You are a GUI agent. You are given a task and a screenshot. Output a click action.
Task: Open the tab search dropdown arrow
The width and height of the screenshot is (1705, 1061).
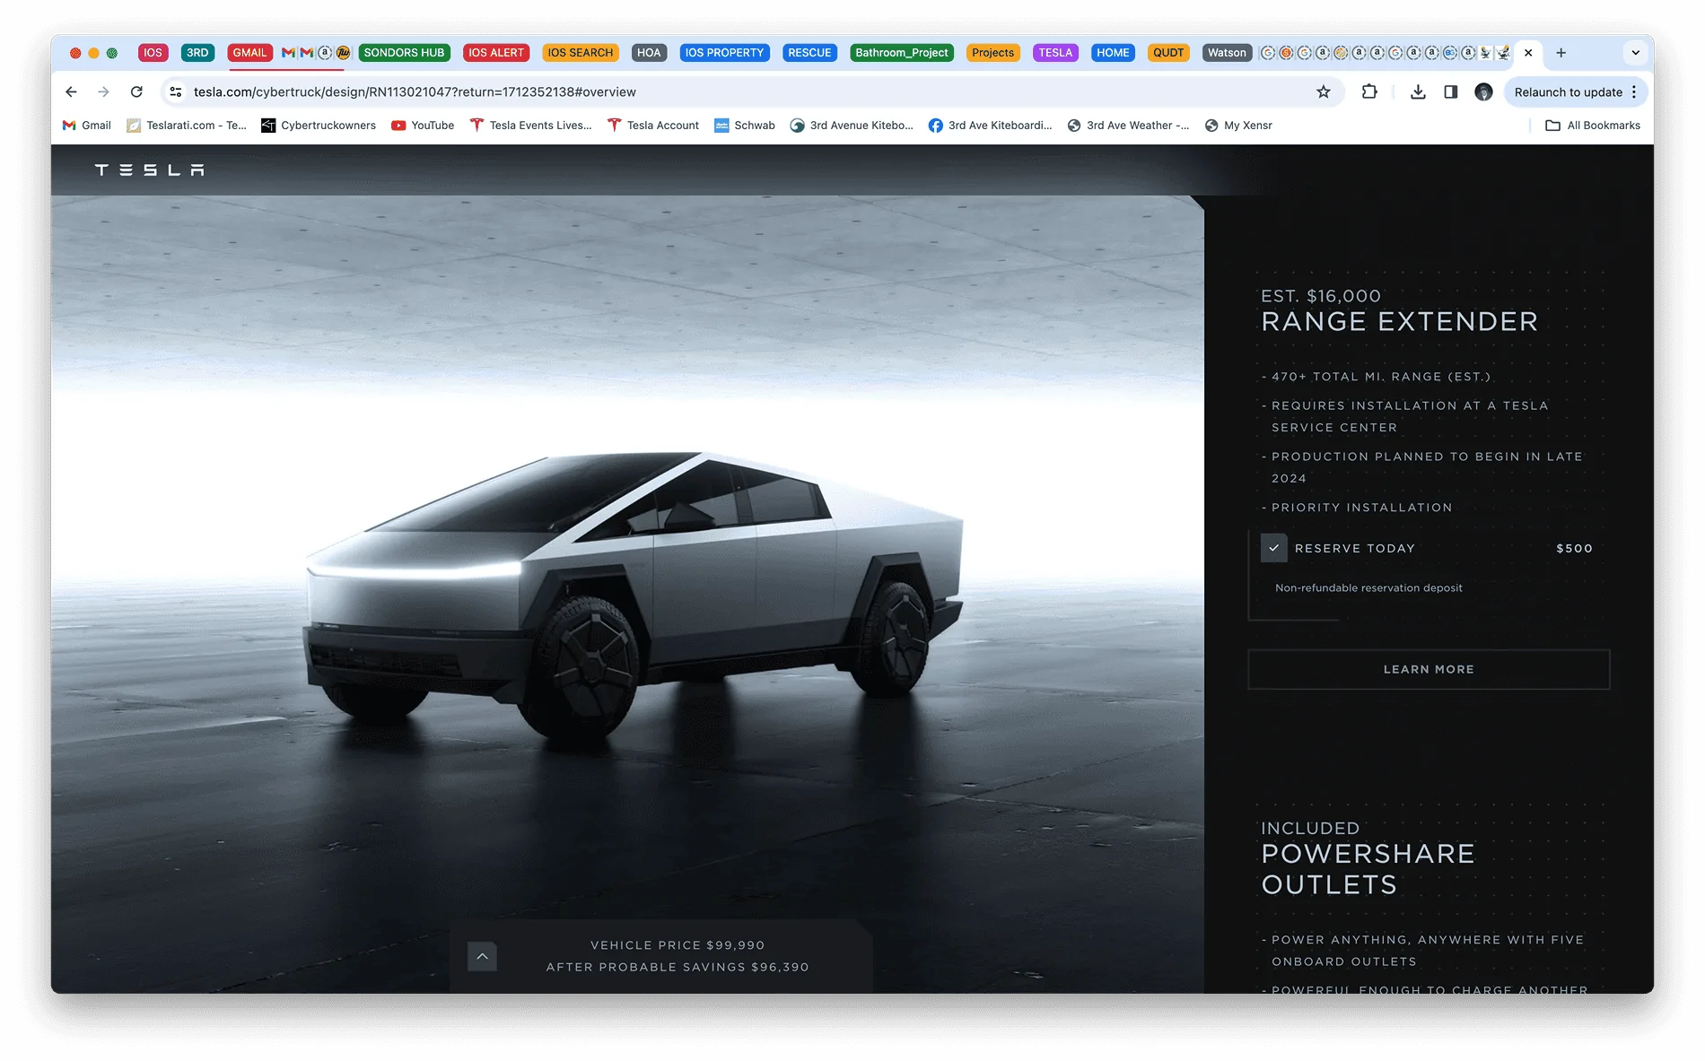click(x=1635, y=53)
